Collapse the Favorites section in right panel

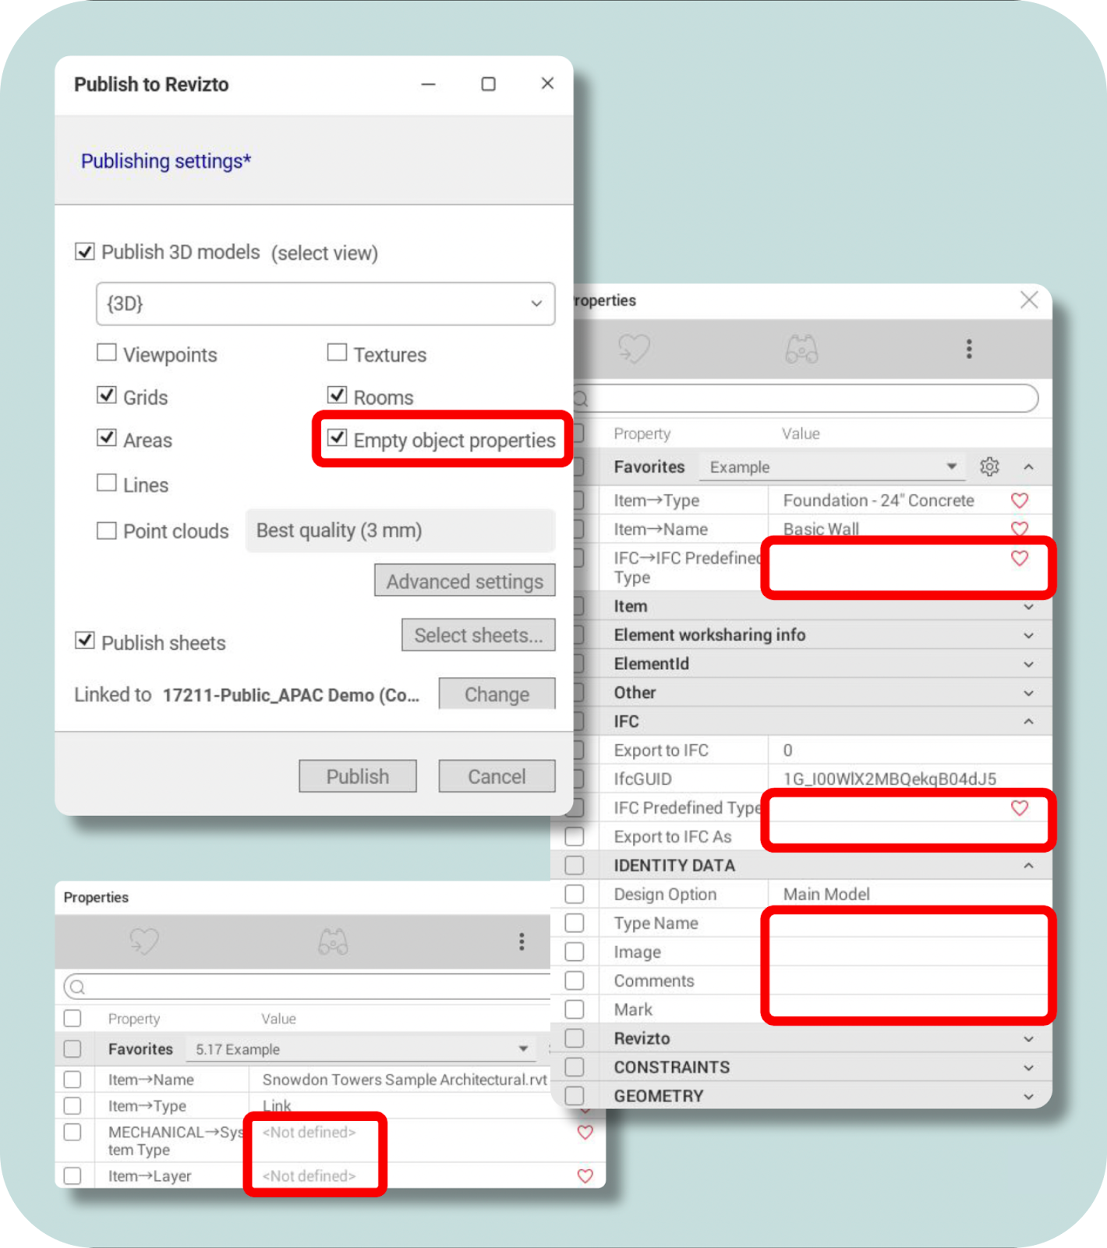click(x=1029, y=466)
